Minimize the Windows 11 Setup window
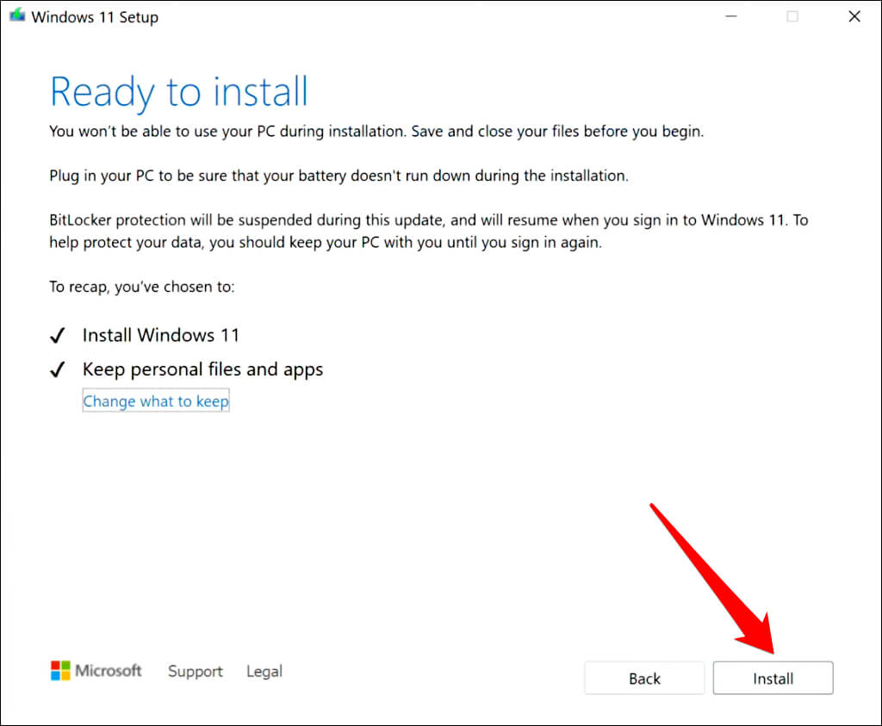Screen dimensions: 882x726 (730, 16)
